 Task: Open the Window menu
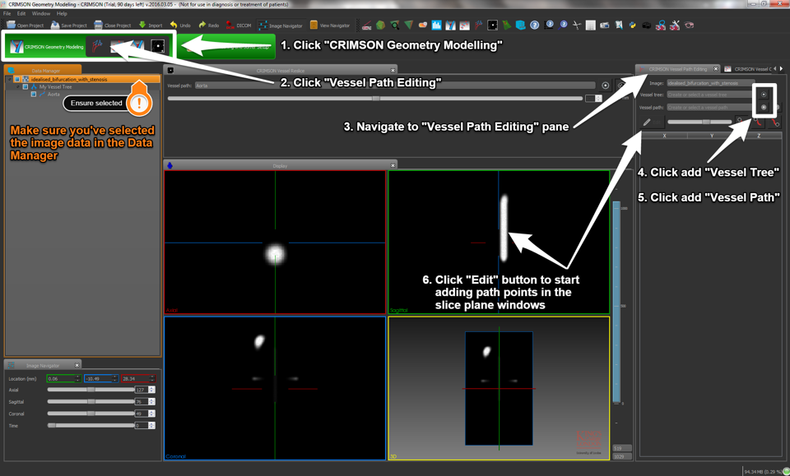pyautogui.click(x=40, y=14)
